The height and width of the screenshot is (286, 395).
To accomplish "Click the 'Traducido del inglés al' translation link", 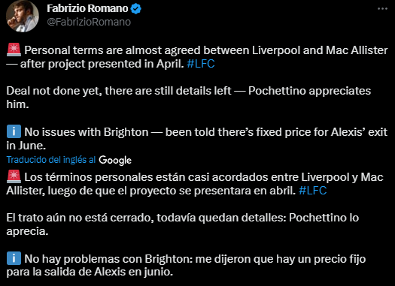I will [x=51, y=160].
